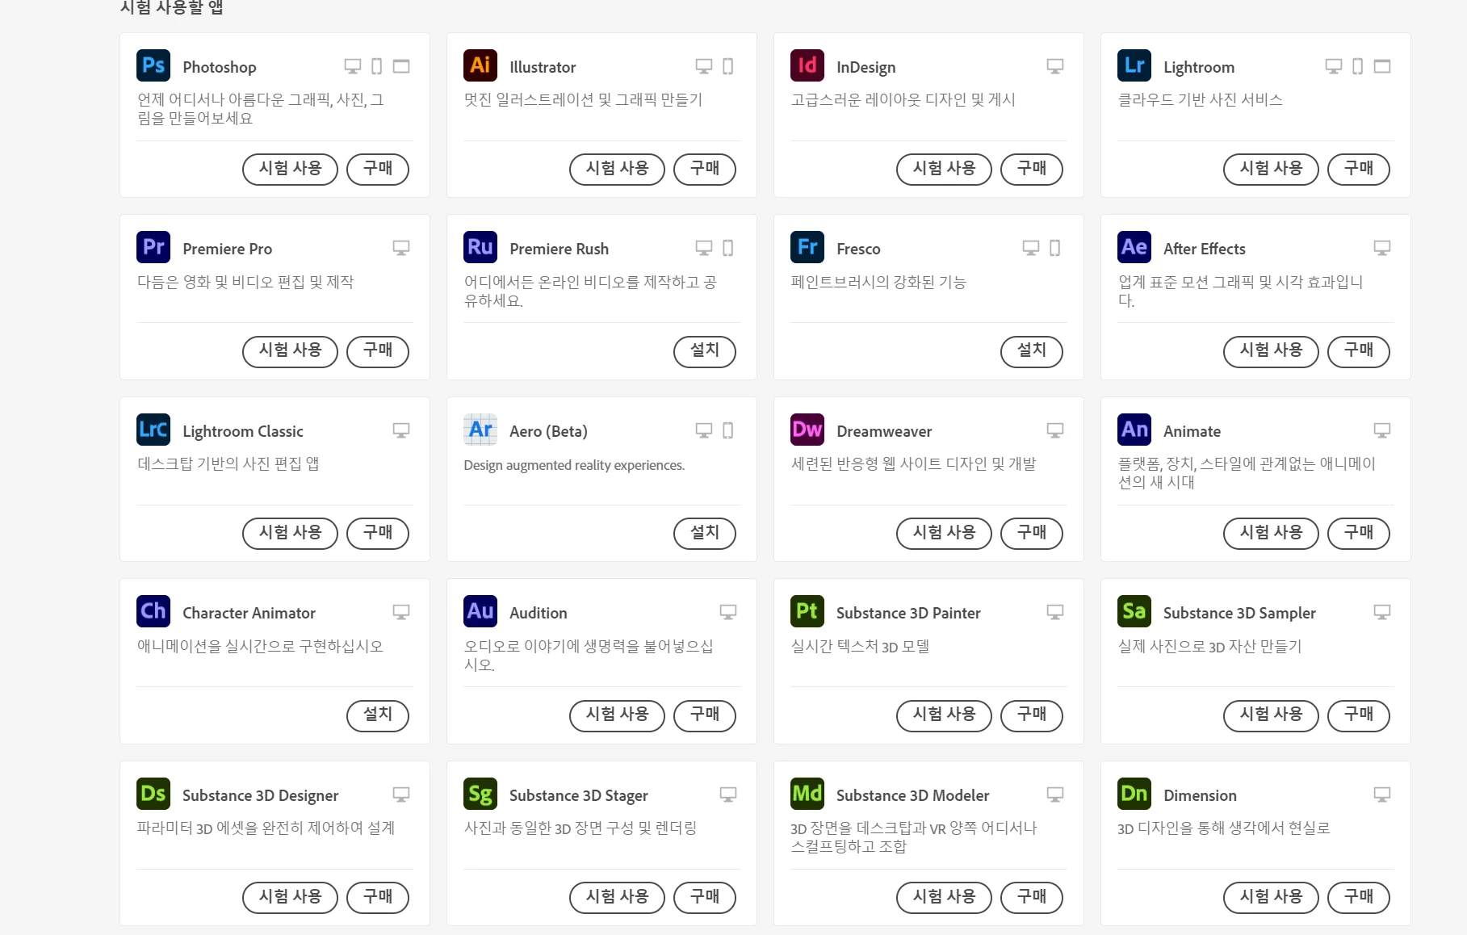This screenshot has width=1467, height=935.
Task: Install Premiere Rush with 설치 button
Action: coord(705,351)
